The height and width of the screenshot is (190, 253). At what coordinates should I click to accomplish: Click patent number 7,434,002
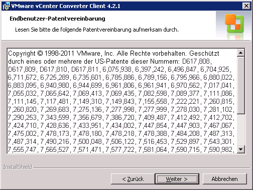(120, 125)
